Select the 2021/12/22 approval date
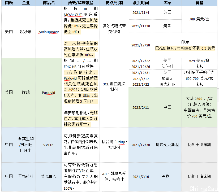Image resolution: width=219 pixels, height=192 pixels. [141, 61]
